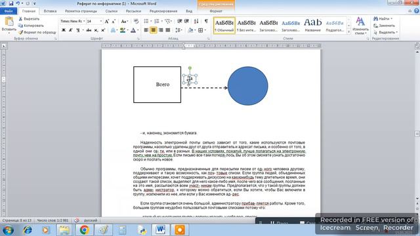This screenshot has height=236, width=420.
Task: Click Increase Indent icon
Action: 186,21
